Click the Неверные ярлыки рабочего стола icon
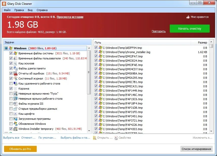 15,99
